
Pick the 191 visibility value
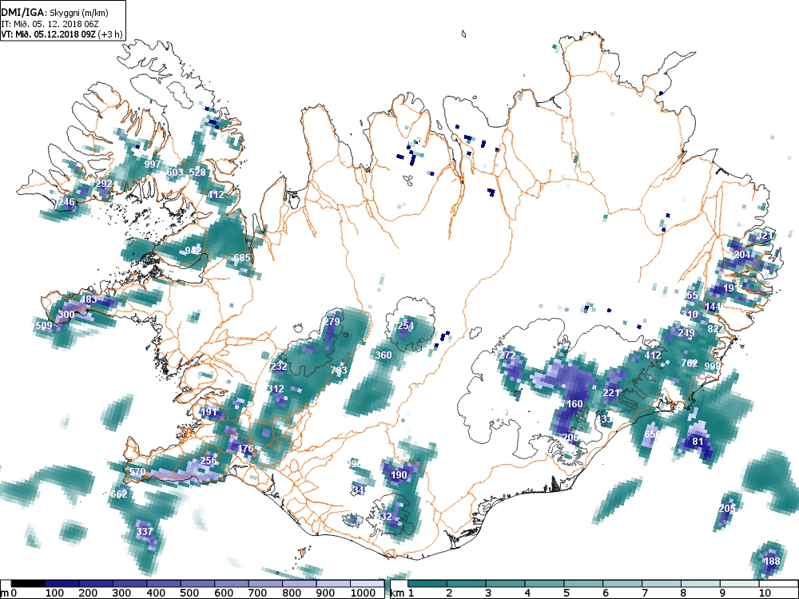click(209, 411)
